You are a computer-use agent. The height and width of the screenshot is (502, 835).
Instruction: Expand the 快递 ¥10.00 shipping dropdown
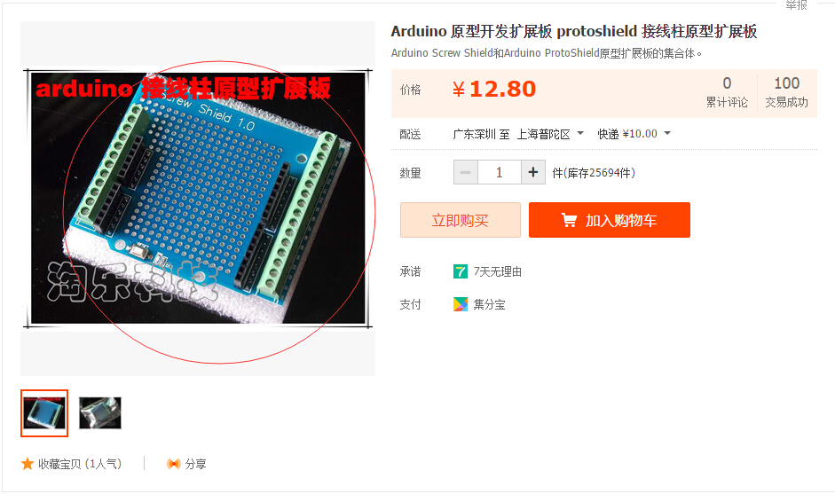click(x=634, y=134)
